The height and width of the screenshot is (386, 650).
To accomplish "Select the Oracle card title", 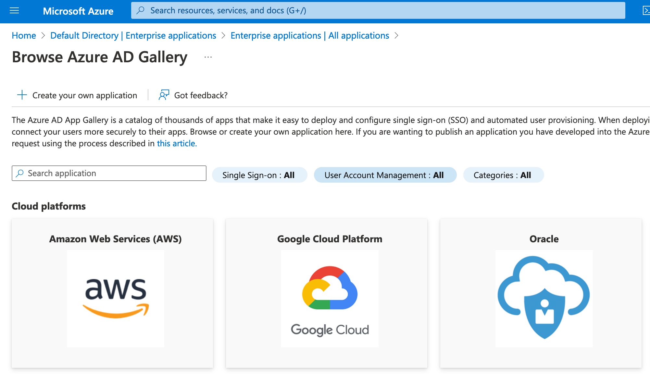I will click(x=544, y=239).
